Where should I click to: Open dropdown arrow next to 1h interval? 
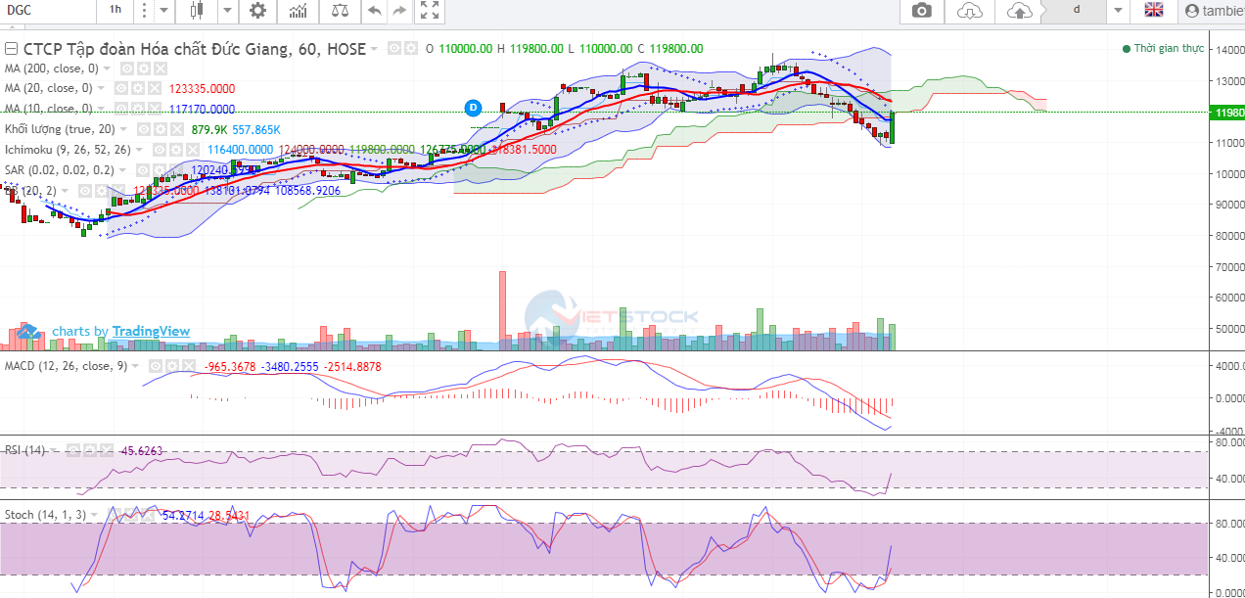(x=144, y=11)
